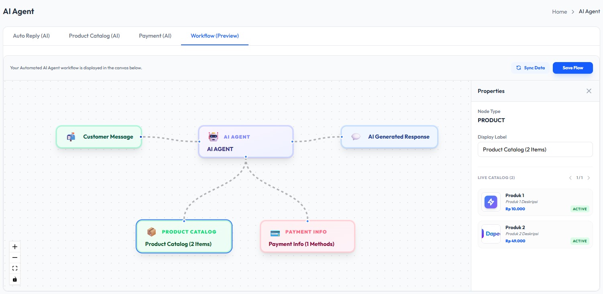Click the Payment Info credit card icon
The image size is (603, 294).
275,232
